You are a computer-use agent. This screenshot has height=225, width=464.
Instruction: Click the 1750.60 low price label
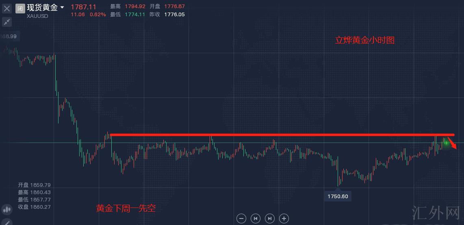click(337, 197)
